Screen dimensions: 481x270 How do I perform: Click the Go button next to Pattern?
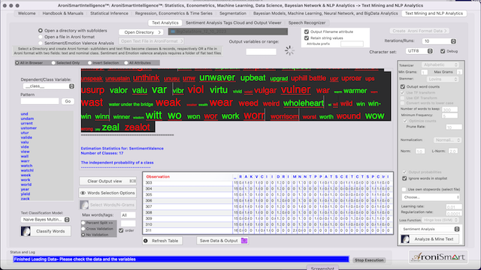(x=68, y=101)
